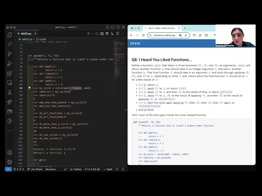This screenshot has height=196, width=262.
Task: Expand the run options dropdown arrow
Action: coord(92,33)
